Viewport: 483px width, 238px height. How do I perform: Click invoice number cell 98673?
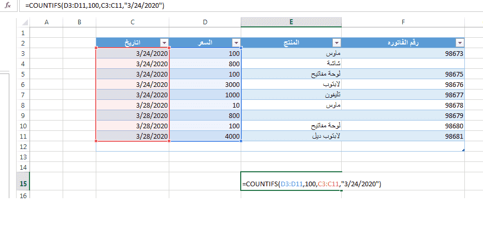pos(403,53)
